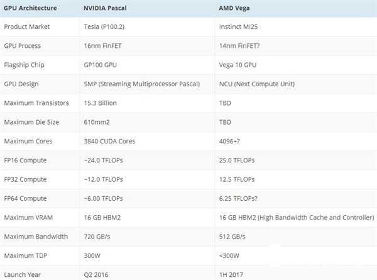
Task: Click the Product Market row label
Action: [x=27, y=26]
